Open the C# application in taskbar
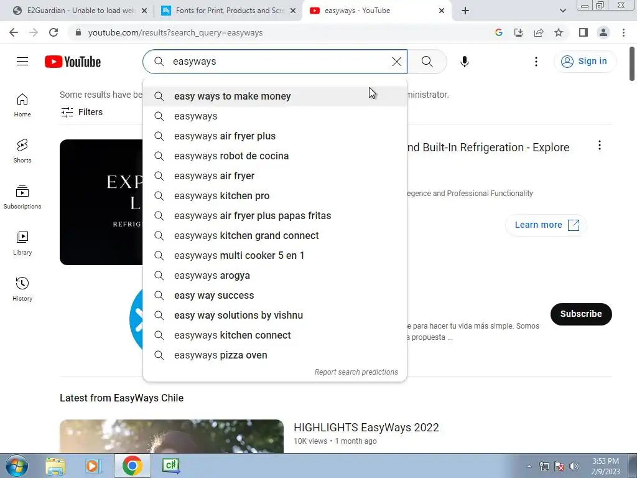Image resolution: width=637 pixels, height=478 pixels. 170,466
